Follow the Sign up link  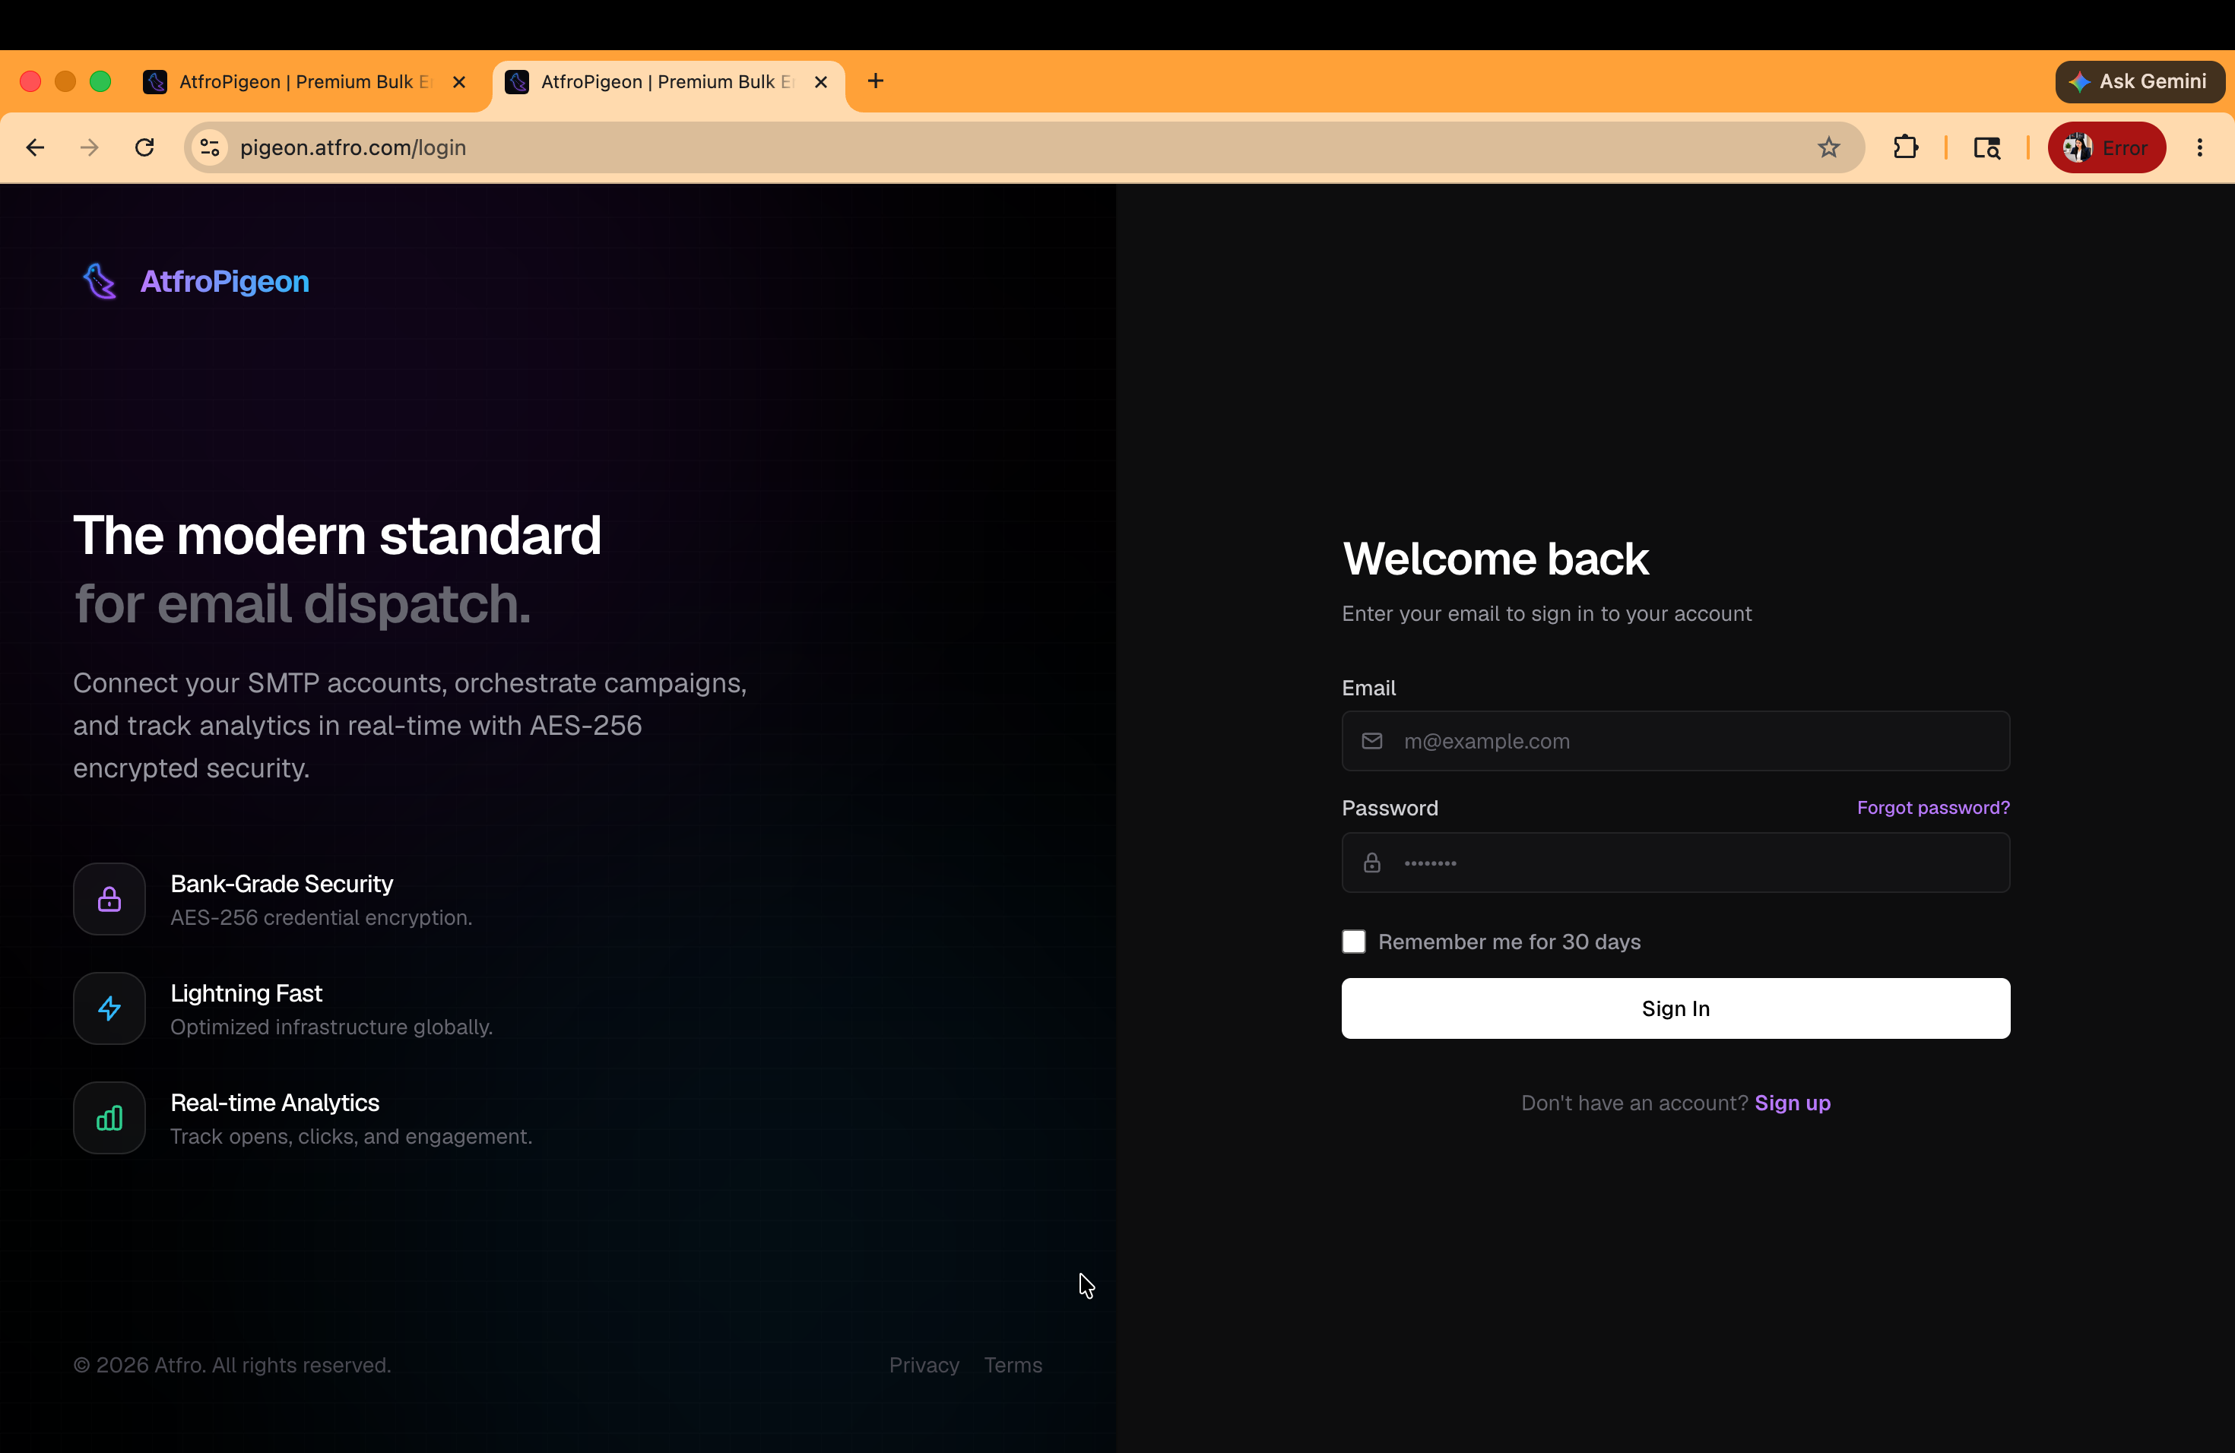point(1792,1103)
